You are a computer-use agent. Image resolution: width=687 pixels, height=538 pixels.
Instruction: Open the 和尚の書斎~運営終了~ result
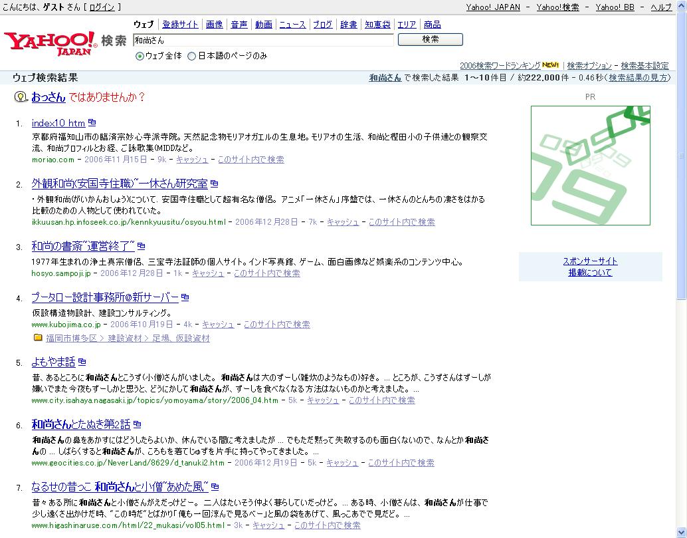(x=83, y=247)
